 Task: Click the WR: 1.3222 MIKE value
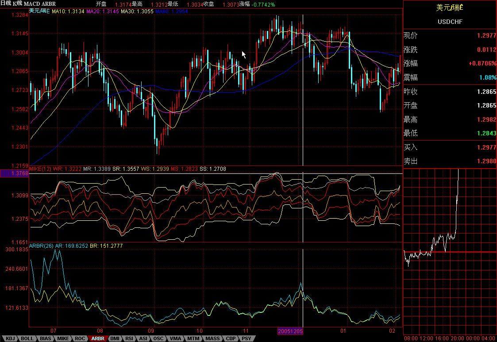(67, 169)
